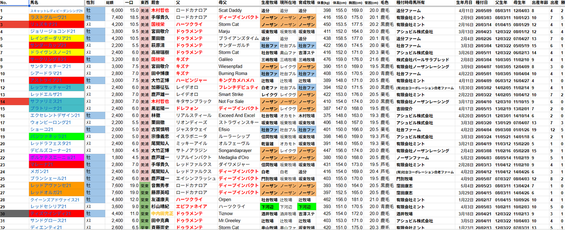Click the サンダーカップ21 cell
Viewport: 565px width, 230px height.
tap(57, 46)
